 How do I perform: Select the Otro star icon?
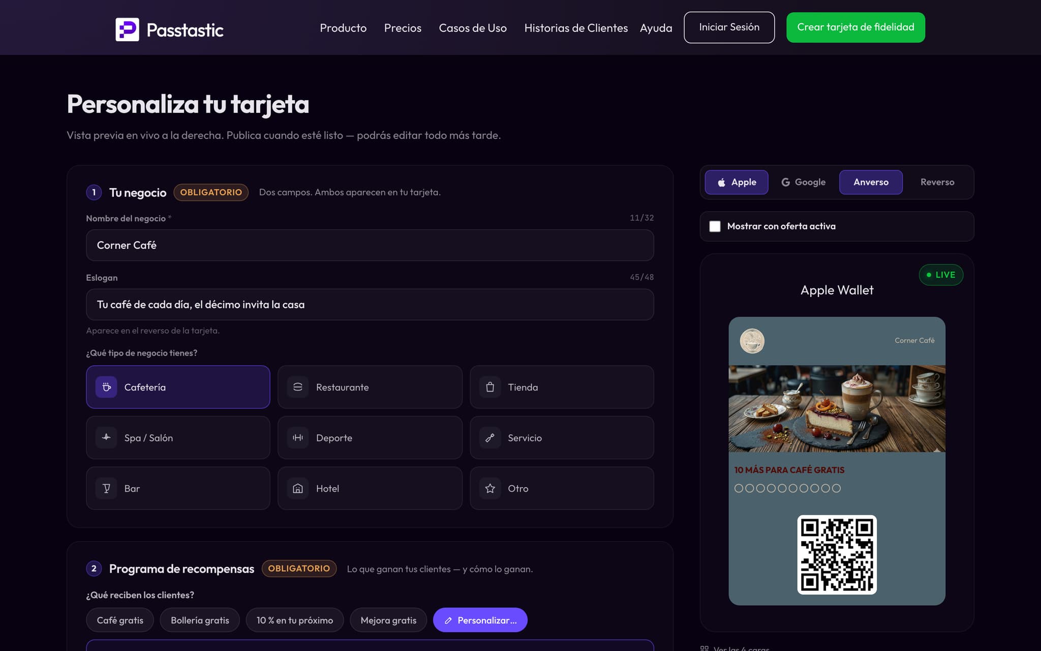[x=490, y=488]
